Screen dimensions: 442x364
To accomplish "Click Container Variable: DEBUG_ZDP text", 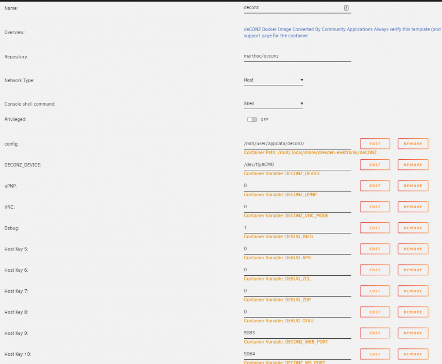I will pos(277,300).
